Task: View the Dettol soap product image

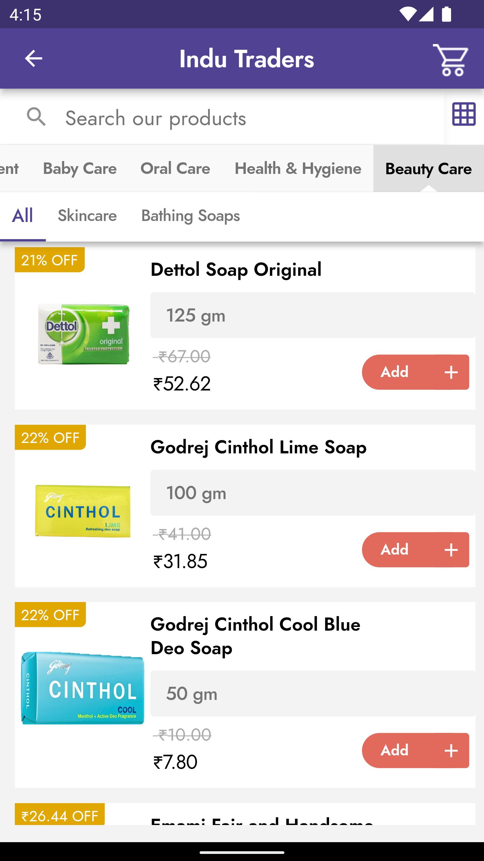Action: [x=83, y=334]
